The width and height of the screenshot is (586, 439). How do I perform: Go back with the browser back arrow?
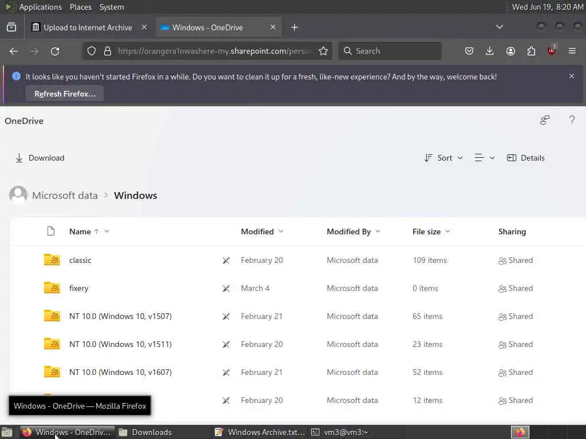coord(14,51)
